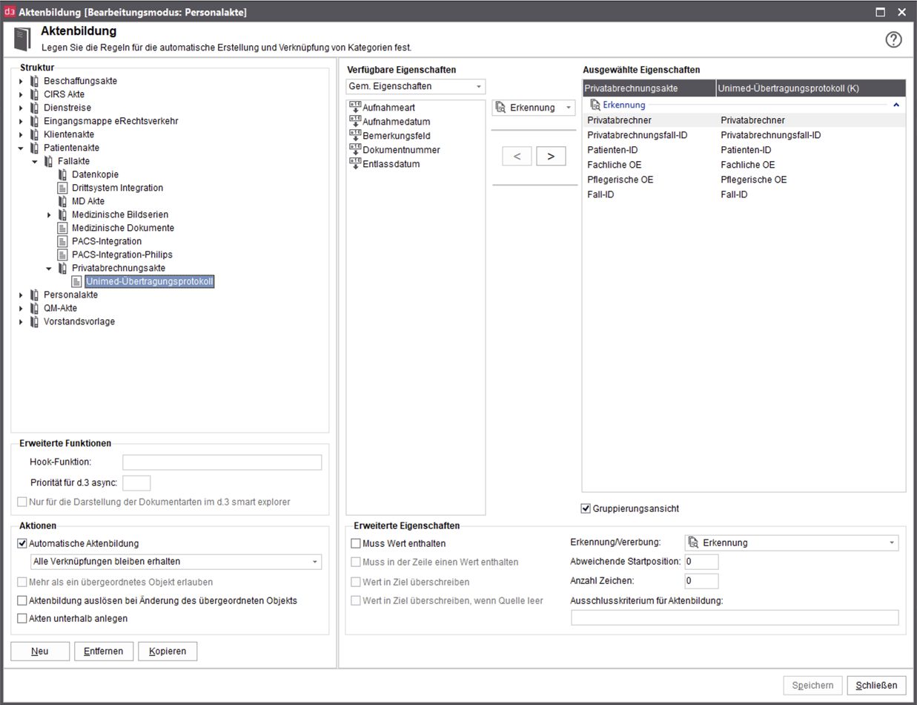Screen dimensions: 917x705
Task: Collapse the Fallakte tree node
Action: [x=34, y=161]
